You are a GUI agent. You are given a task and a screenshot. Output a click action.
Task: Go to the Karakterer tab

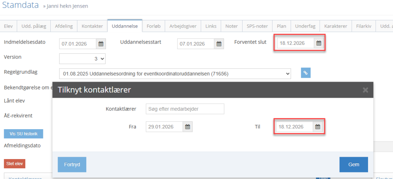[x=335, y=26]
